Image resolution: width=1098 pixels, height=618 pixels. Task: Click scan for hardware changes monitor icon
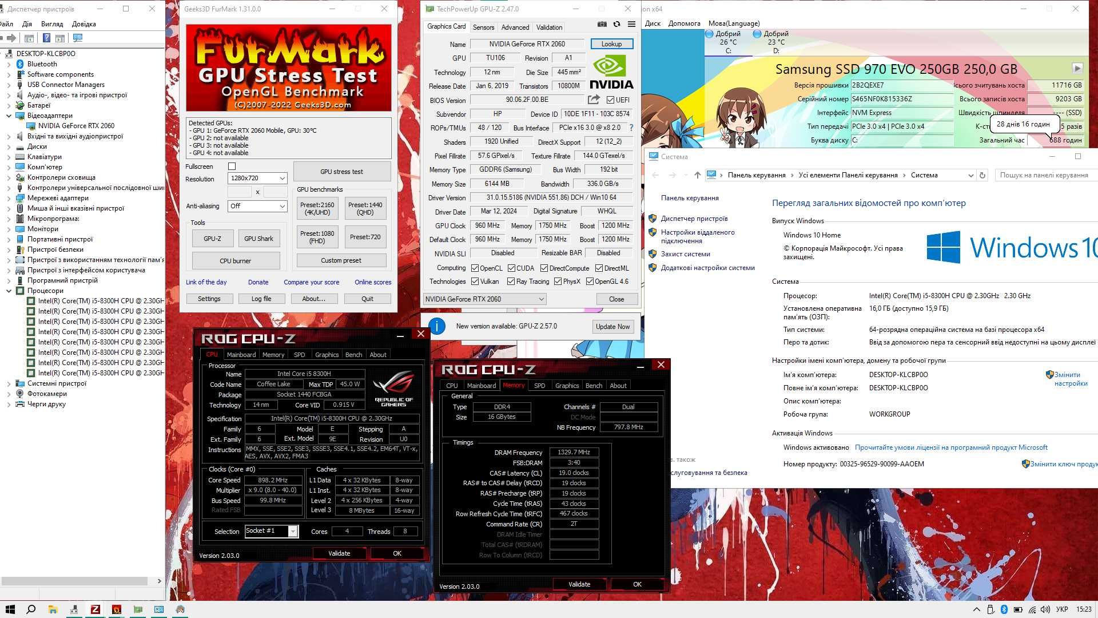pos(78,38)
